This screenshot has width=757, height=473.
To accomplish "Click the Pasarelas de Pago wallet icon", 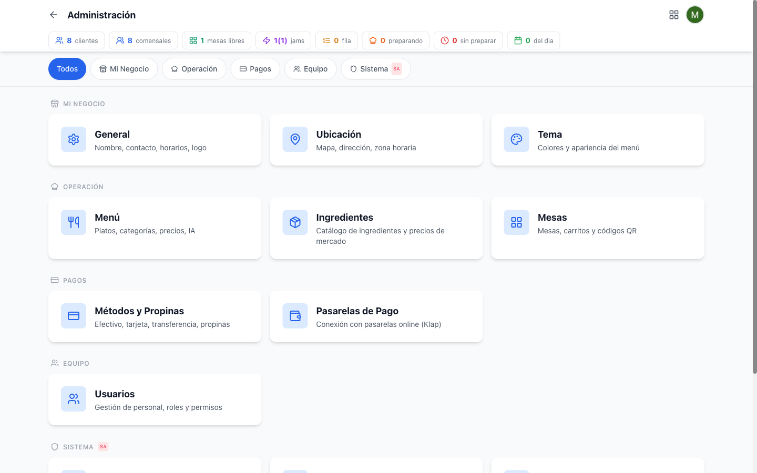I will [x=295, y=316].
